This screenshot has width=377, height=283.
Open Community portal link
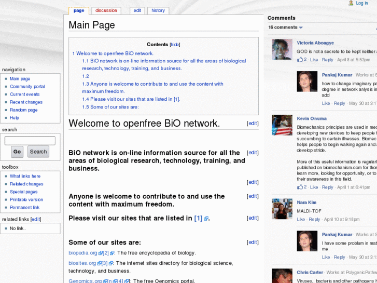tap(27, 87)
